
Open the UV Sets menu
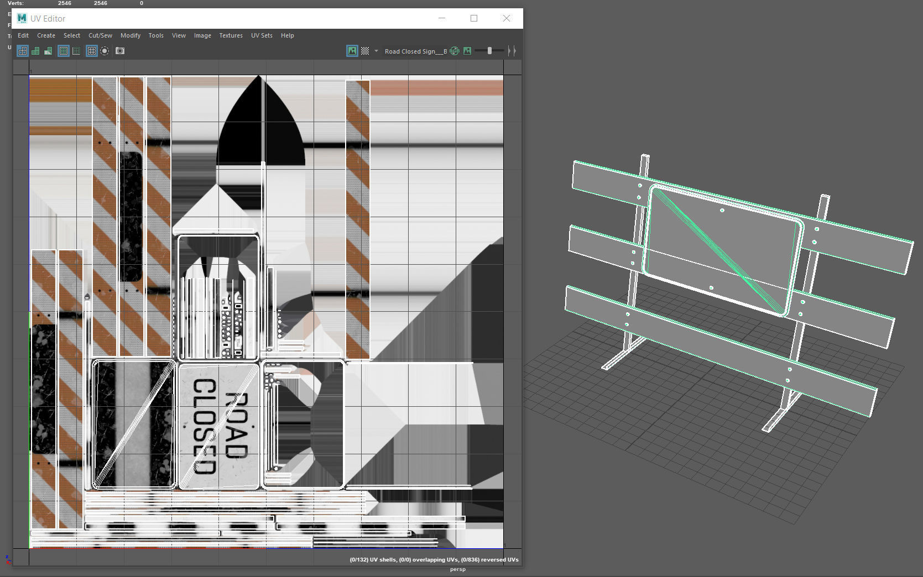click(x=262, y=35)
